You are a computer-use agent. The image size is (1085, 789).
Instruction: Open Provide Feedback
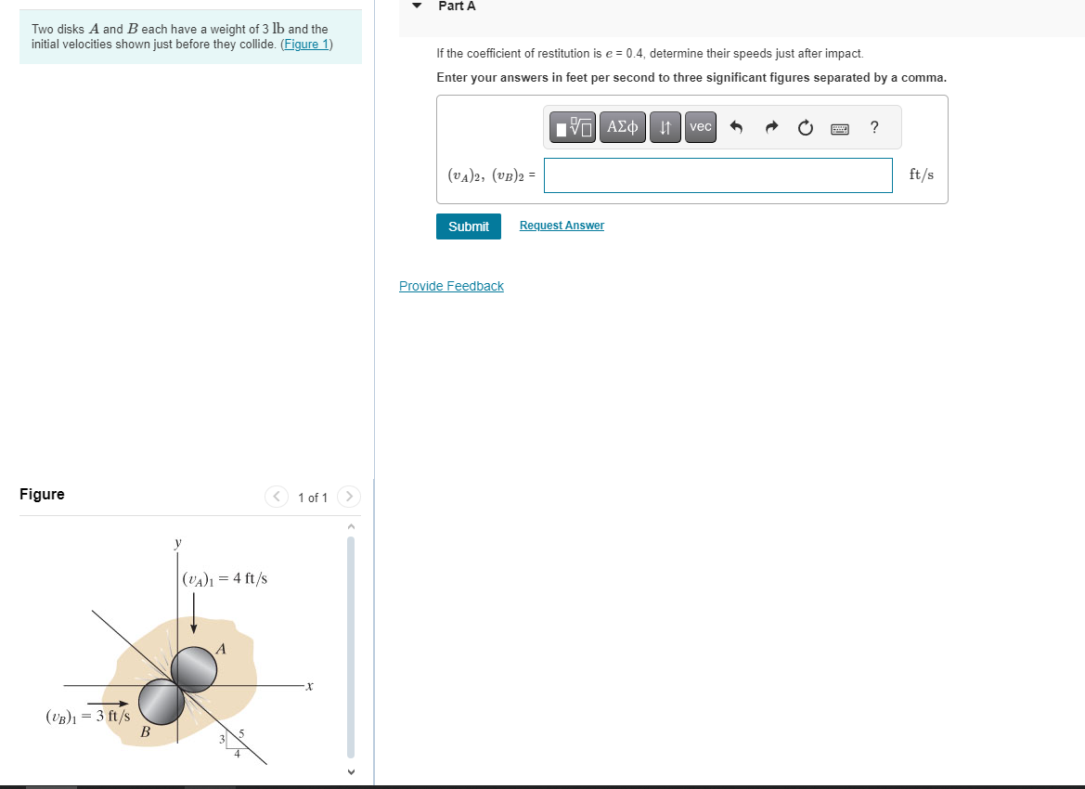451,286
